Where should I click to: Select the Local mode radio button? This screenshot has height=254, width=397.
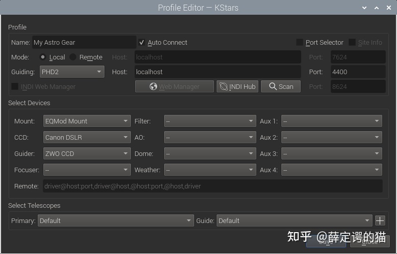coord(43,57)
